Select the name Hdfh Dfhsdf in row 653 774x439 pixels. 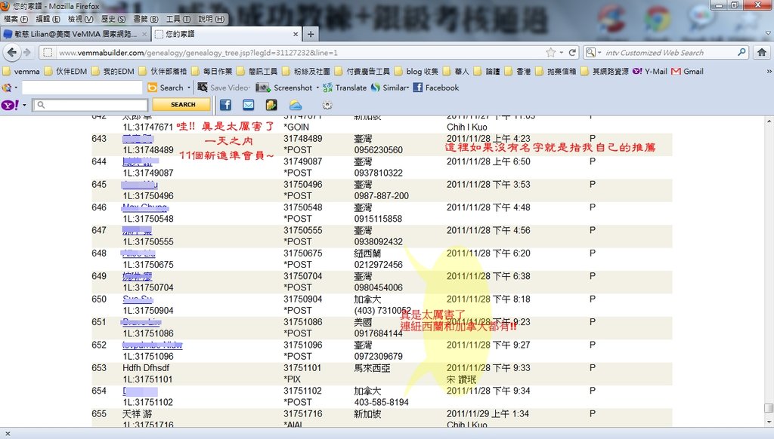coord(146,368)
